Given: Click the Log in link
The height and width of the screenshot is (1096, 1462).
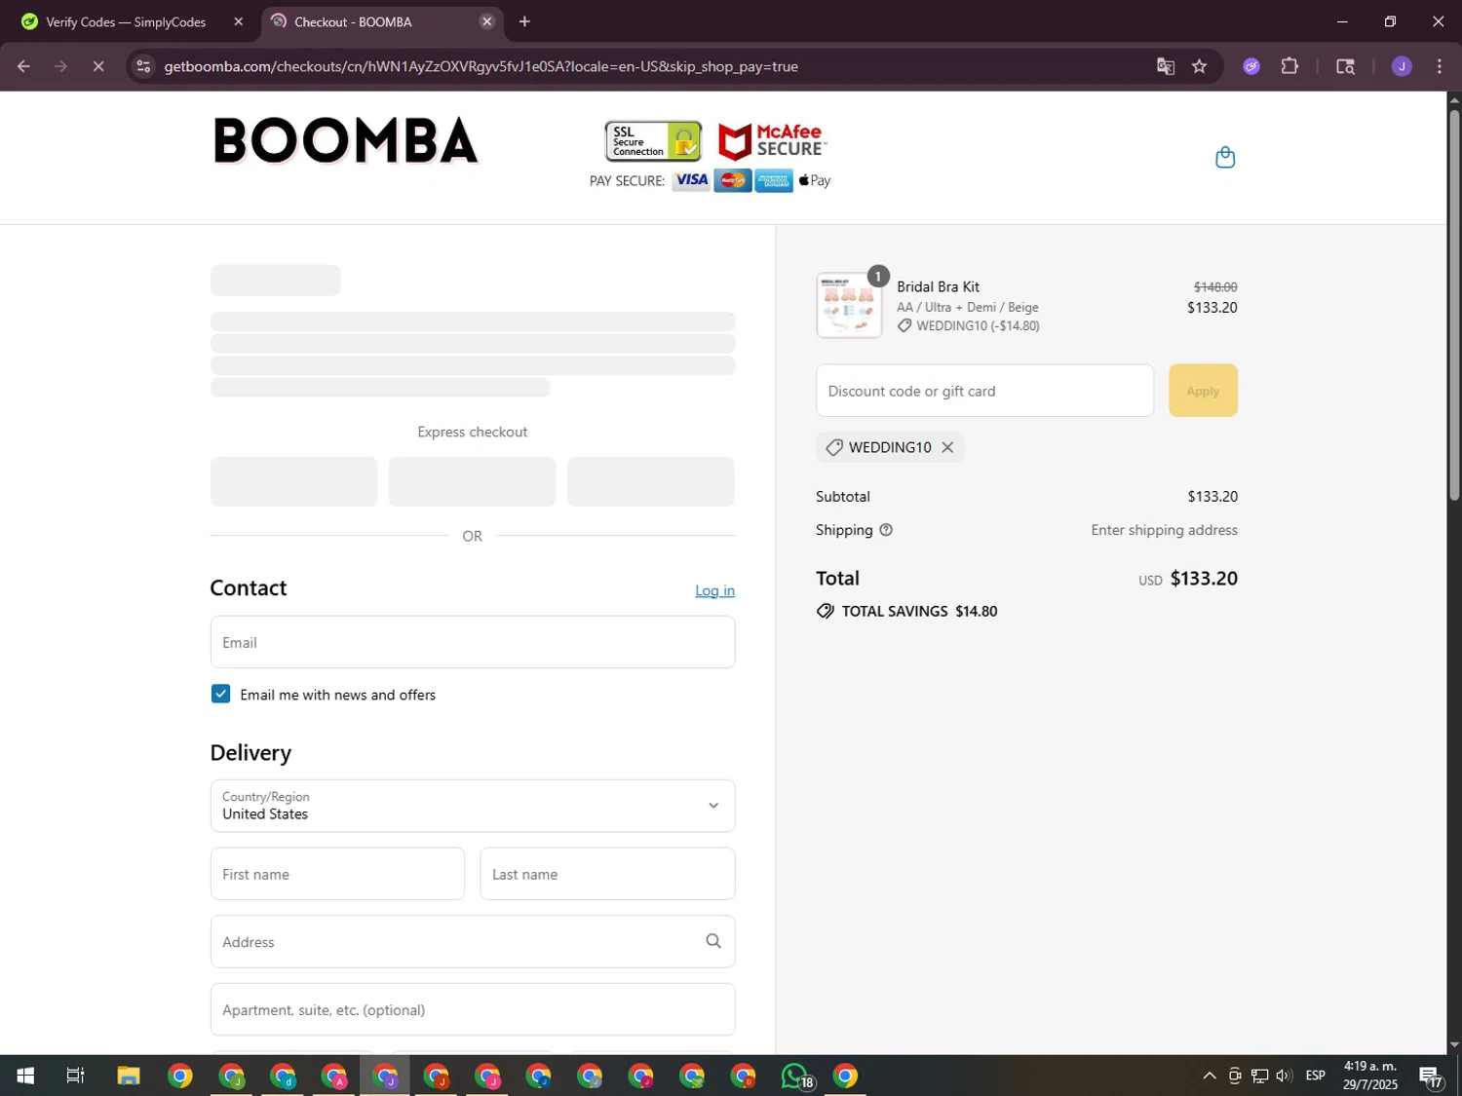Looking at the screenshot, I should coord(714,590).
